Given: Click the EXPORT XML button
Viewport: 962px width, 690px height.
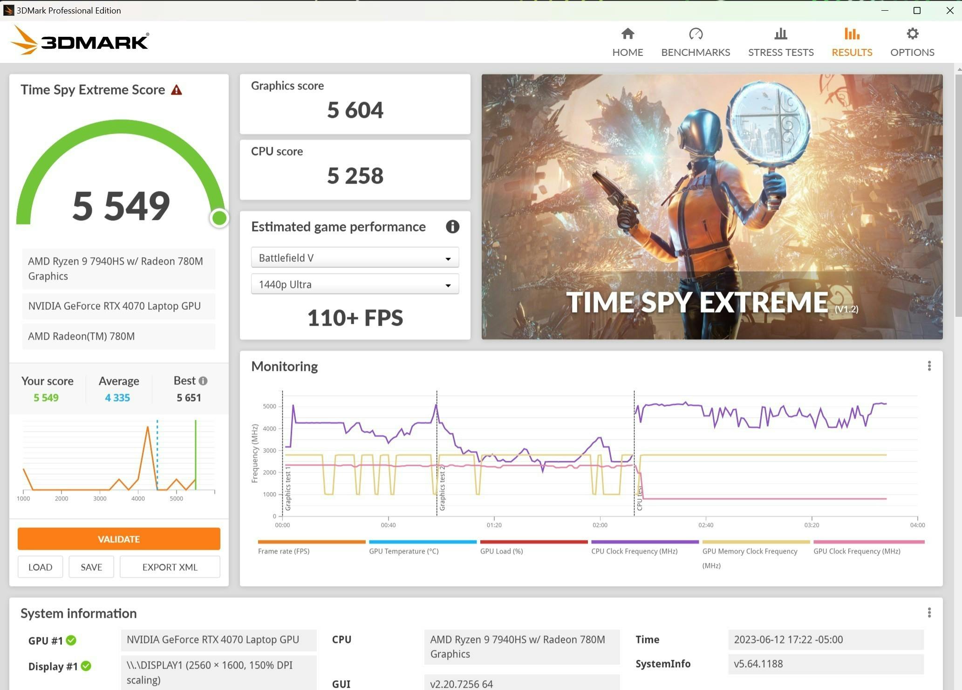Looking at the screenshot, I should tap(170, 567).
